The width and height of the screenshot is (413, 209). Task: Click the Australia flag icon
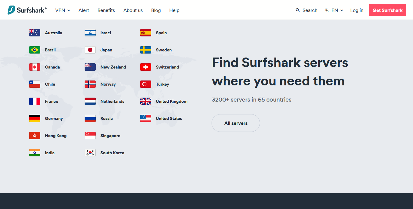(x=35, y=33)
